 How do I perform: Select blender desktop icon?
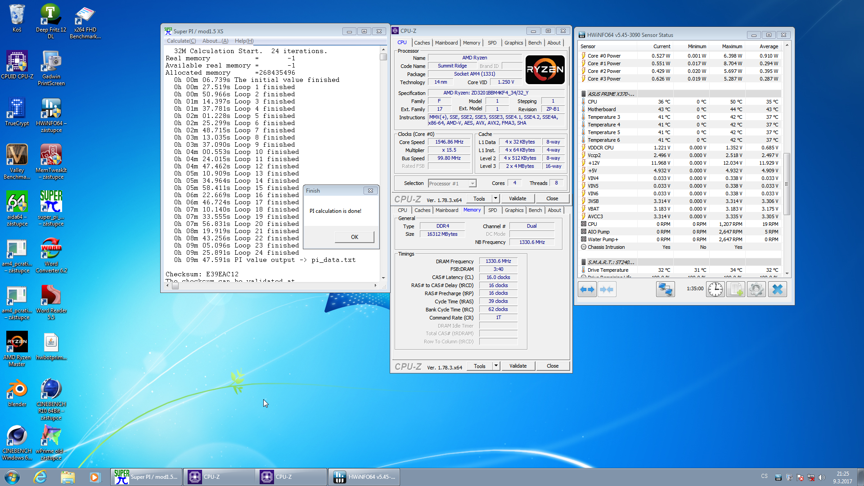click(17, 392)
